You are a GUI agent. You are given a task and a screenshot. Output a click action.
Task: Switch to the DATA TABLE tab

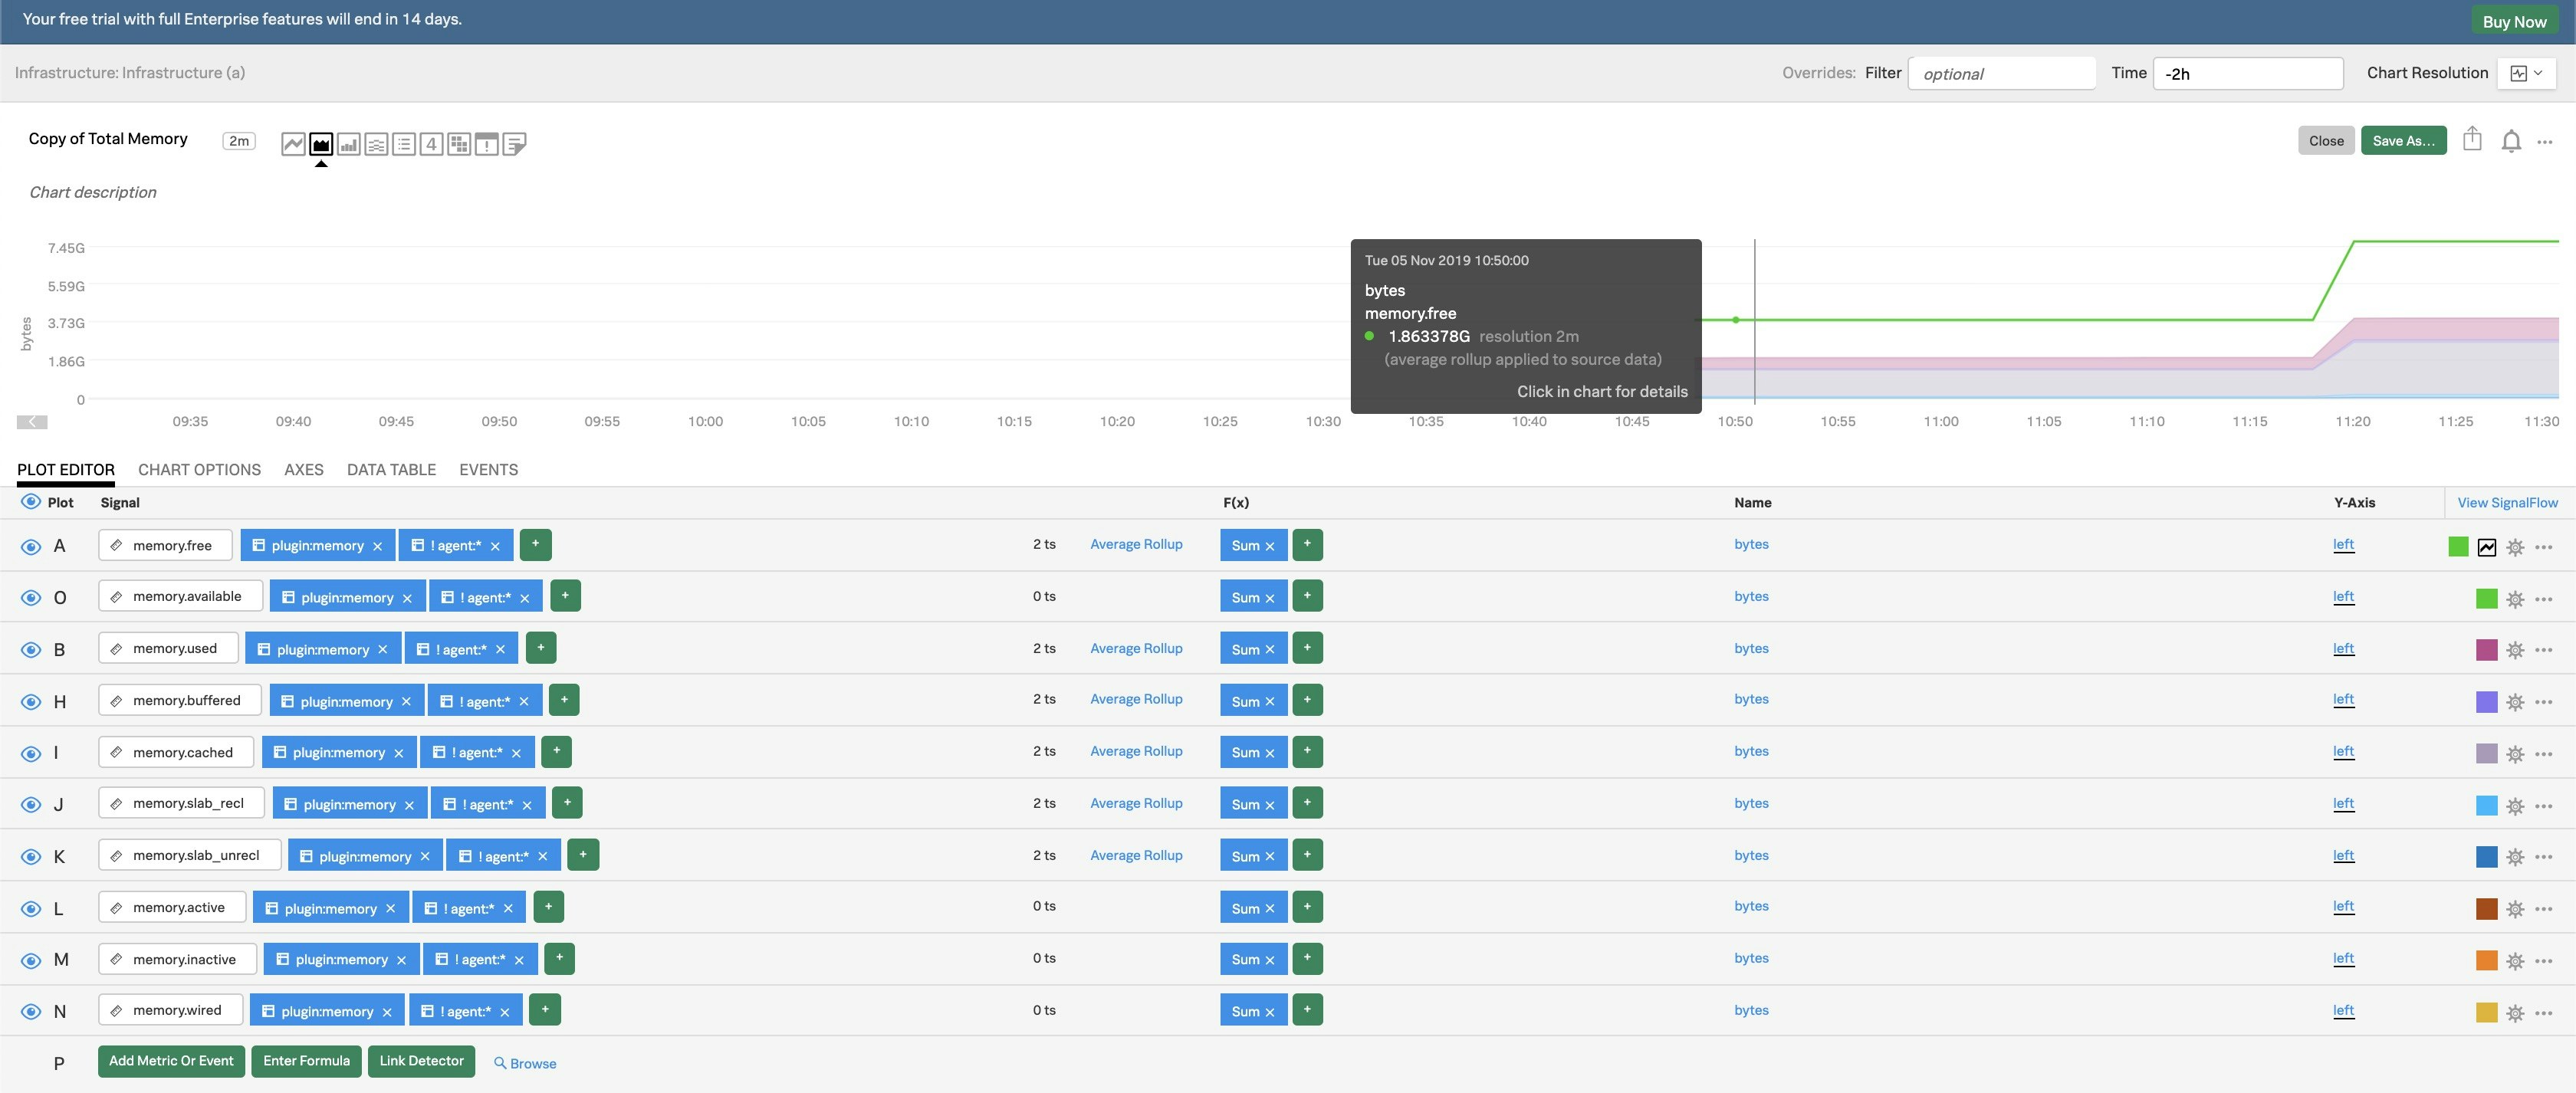391,468
